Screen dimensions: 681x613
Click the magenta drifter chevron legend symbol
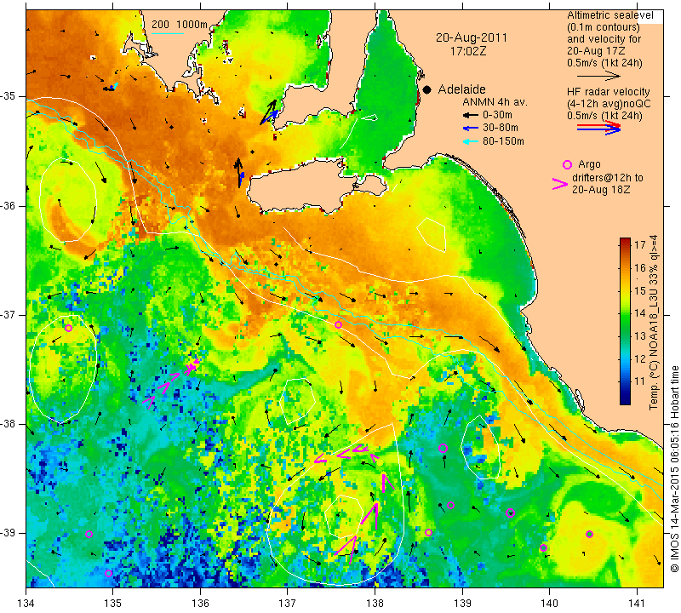tap(560, 184)
